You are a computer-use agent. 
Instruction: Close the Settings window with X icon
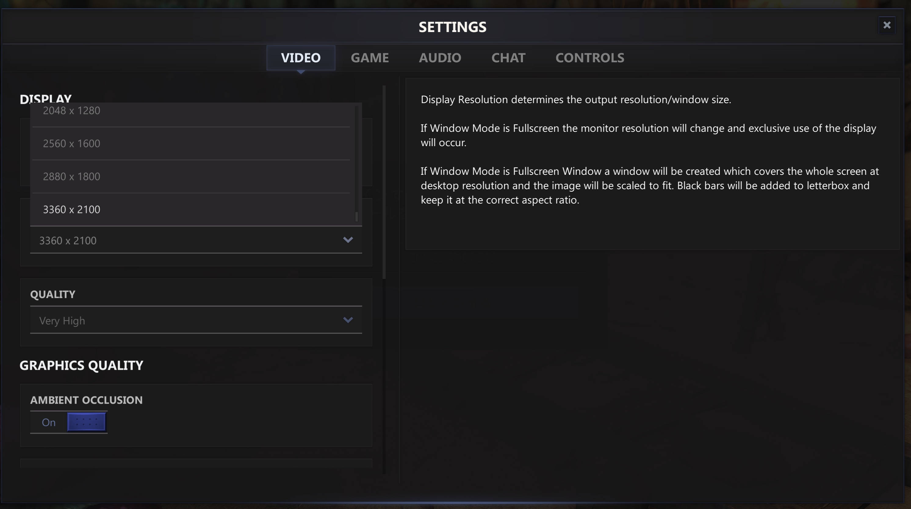[887, 25]
